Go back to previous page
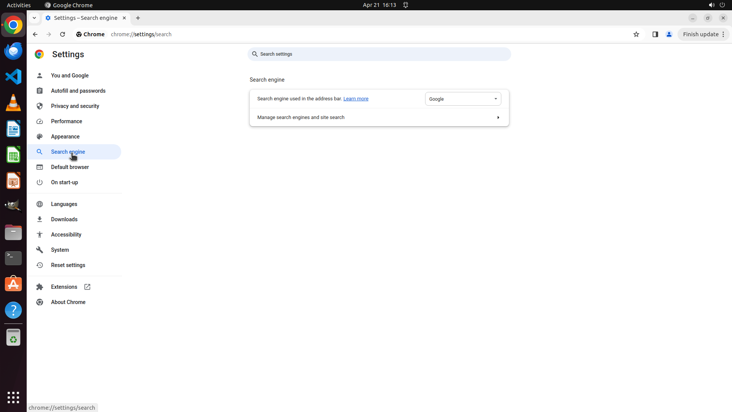 [35, 34]
